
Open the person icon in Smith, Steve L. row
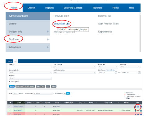(135, 111)
